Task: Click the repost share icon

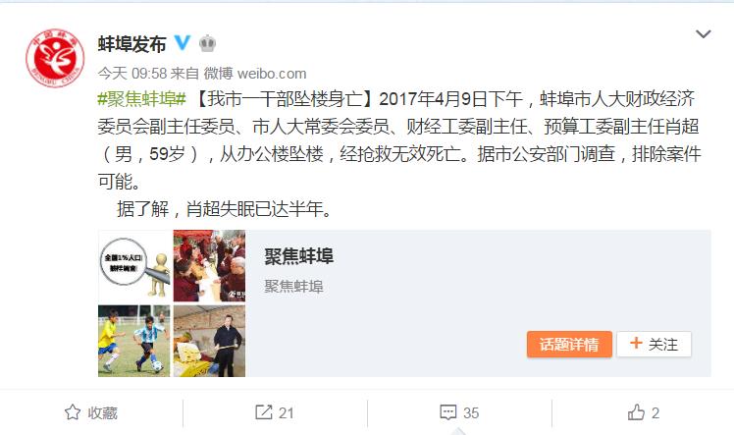Action: pos(264,412)
